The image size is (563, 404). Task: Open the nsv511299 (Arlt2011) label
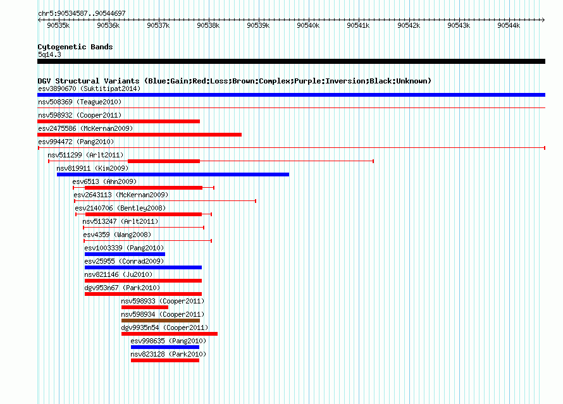coord(85,155)
